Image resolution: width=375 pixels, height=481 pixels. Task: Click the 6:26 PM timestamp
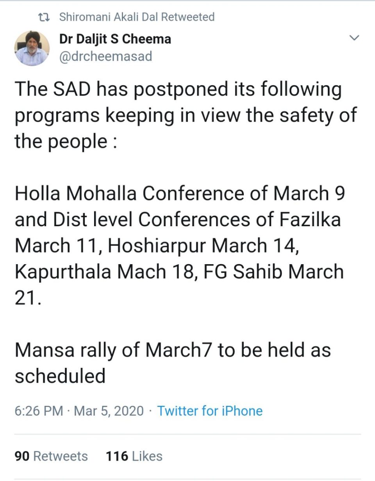click(x=39, y=411)
